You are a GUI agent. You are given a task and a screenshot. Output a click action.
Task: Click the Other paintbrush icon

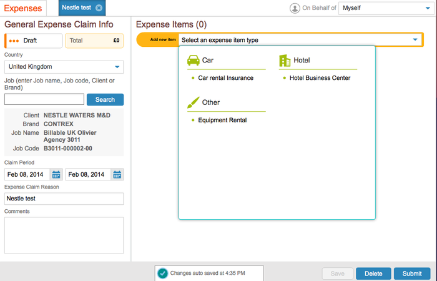pyautogui.click(x=194, y=102)
